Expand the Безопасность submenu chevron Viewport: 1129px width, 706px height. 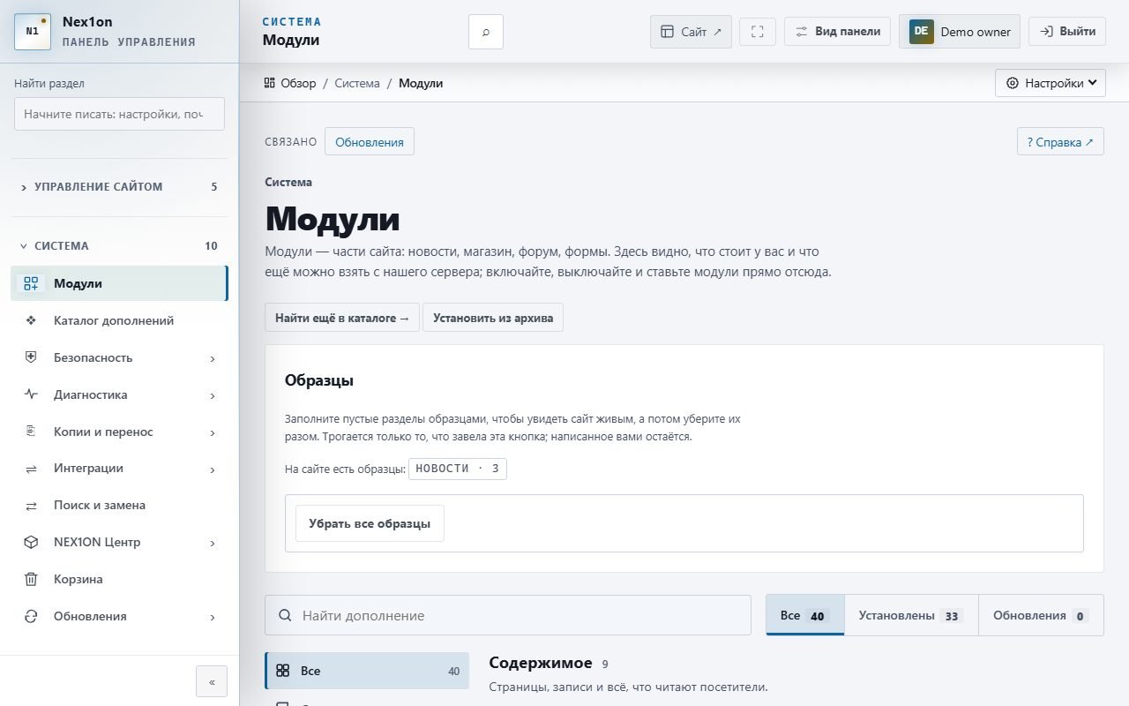[x=213, y=358]
